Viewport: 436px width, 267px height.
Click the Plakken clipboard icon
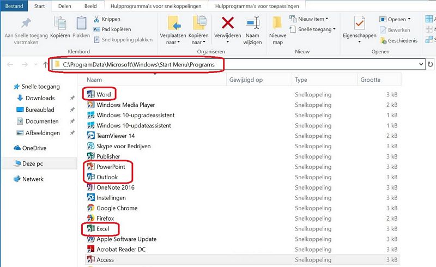[81, 23]
